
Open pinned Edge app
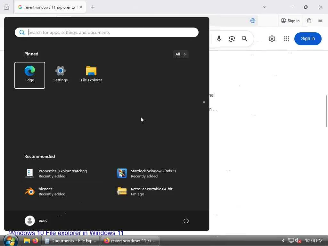pyautogui.click(x=30, y=75)
